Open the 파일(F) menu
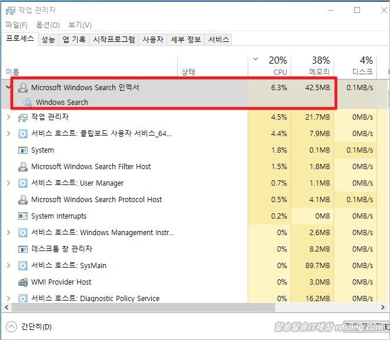This screenshot has width=390, height=340. [x=16, y=25]
